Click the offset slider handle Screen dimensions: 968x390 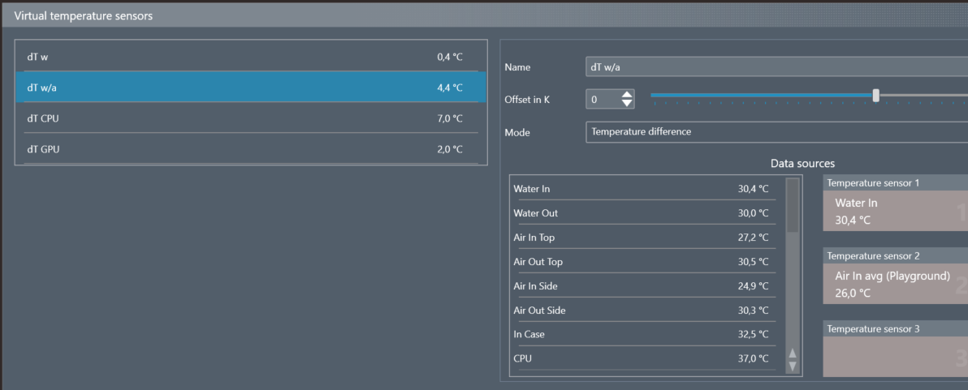[x=875, y=95]
